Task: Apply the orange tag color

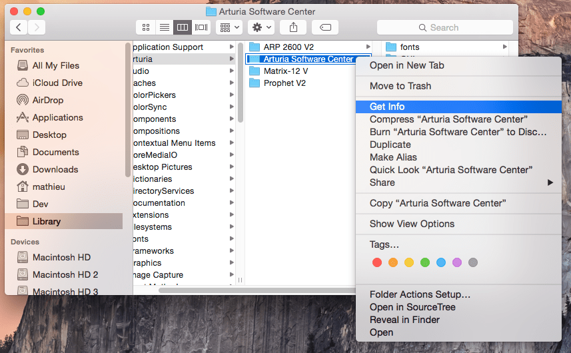Action: coord(393,262)
